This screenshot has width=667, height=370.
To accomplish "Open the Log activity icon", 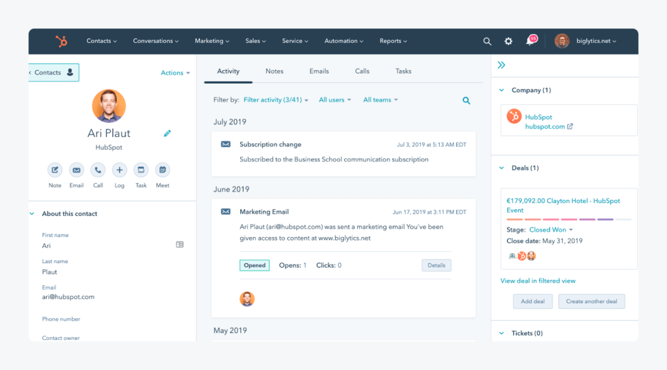I will click(x=119, y=171).
